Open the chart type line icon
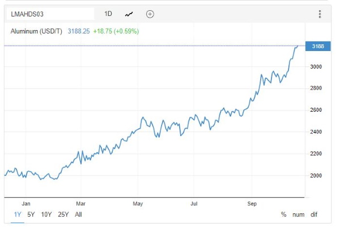 point(129,14)
